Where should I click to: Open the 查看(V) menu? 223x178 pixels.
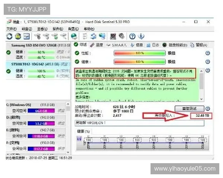[x=42, y=29]
